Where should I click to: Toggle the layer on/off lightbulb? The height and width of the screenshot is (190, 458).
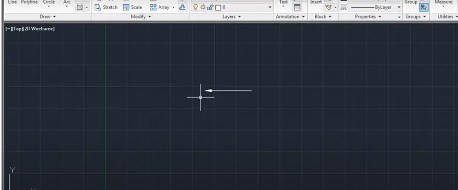pyautogui.click(x=195, y=7)
